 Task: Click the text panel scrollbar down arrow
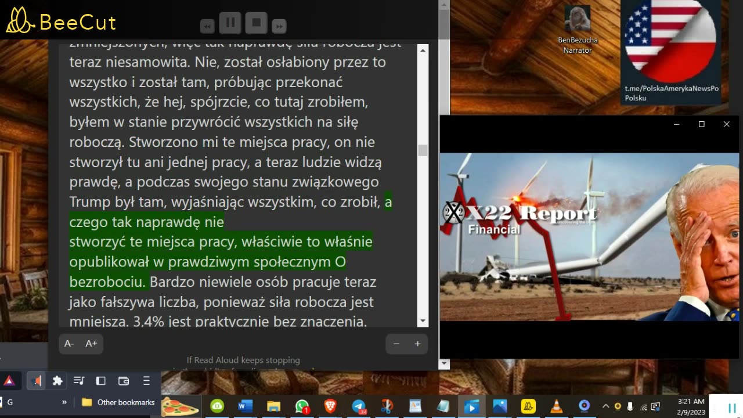tap(423, 321)
